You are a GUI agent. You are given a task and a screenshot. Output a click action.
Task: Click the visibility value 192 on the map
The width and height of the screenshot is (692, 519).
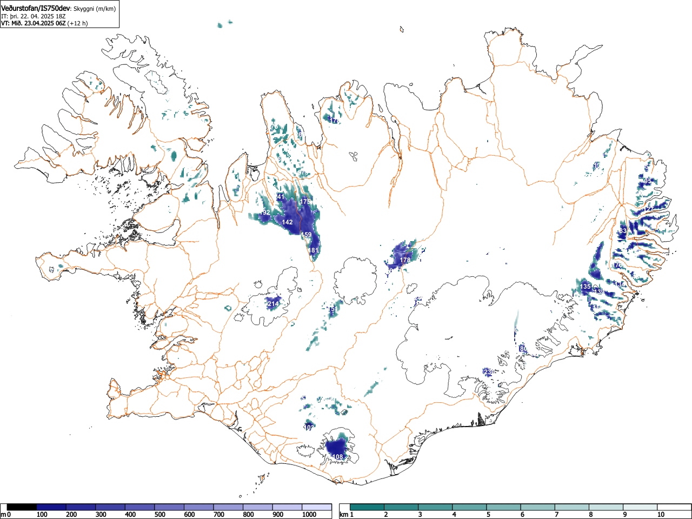click(x=264, y=213)
